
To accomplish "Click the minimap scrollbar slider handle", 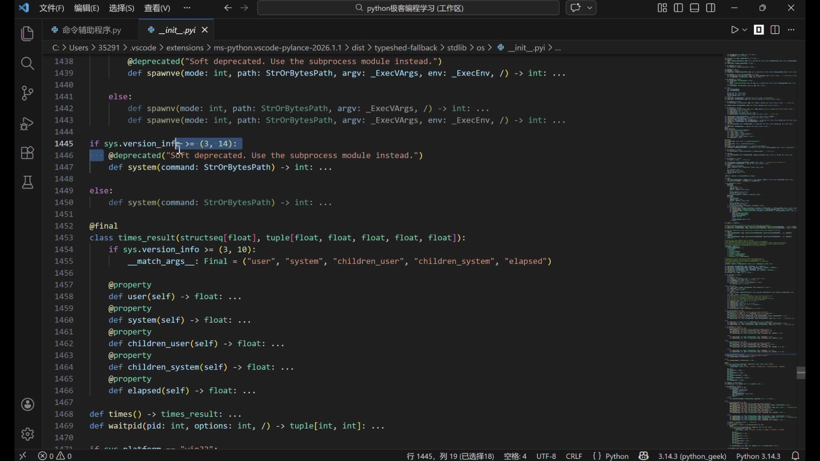I will (x=801, y=373).
